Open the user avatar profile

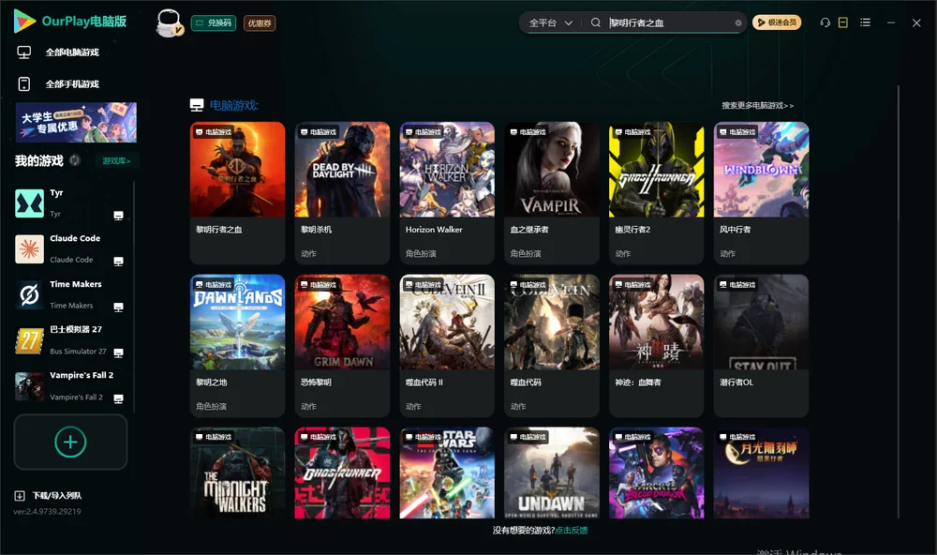coord(169,22)
